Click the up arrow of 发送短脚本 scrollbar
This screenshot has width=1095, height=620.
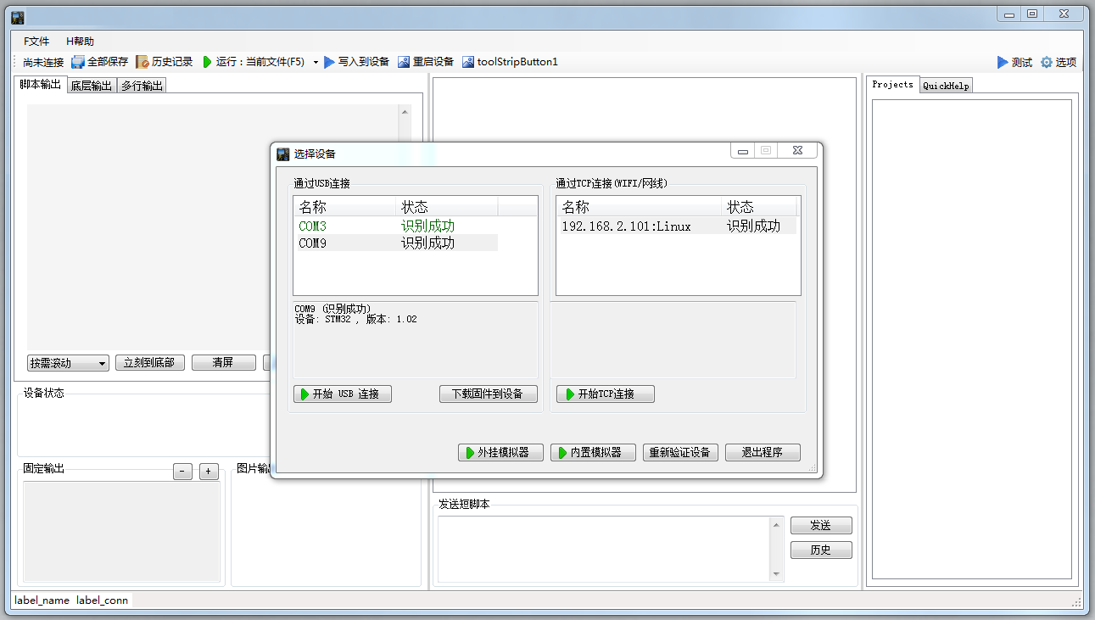(776, 524)
